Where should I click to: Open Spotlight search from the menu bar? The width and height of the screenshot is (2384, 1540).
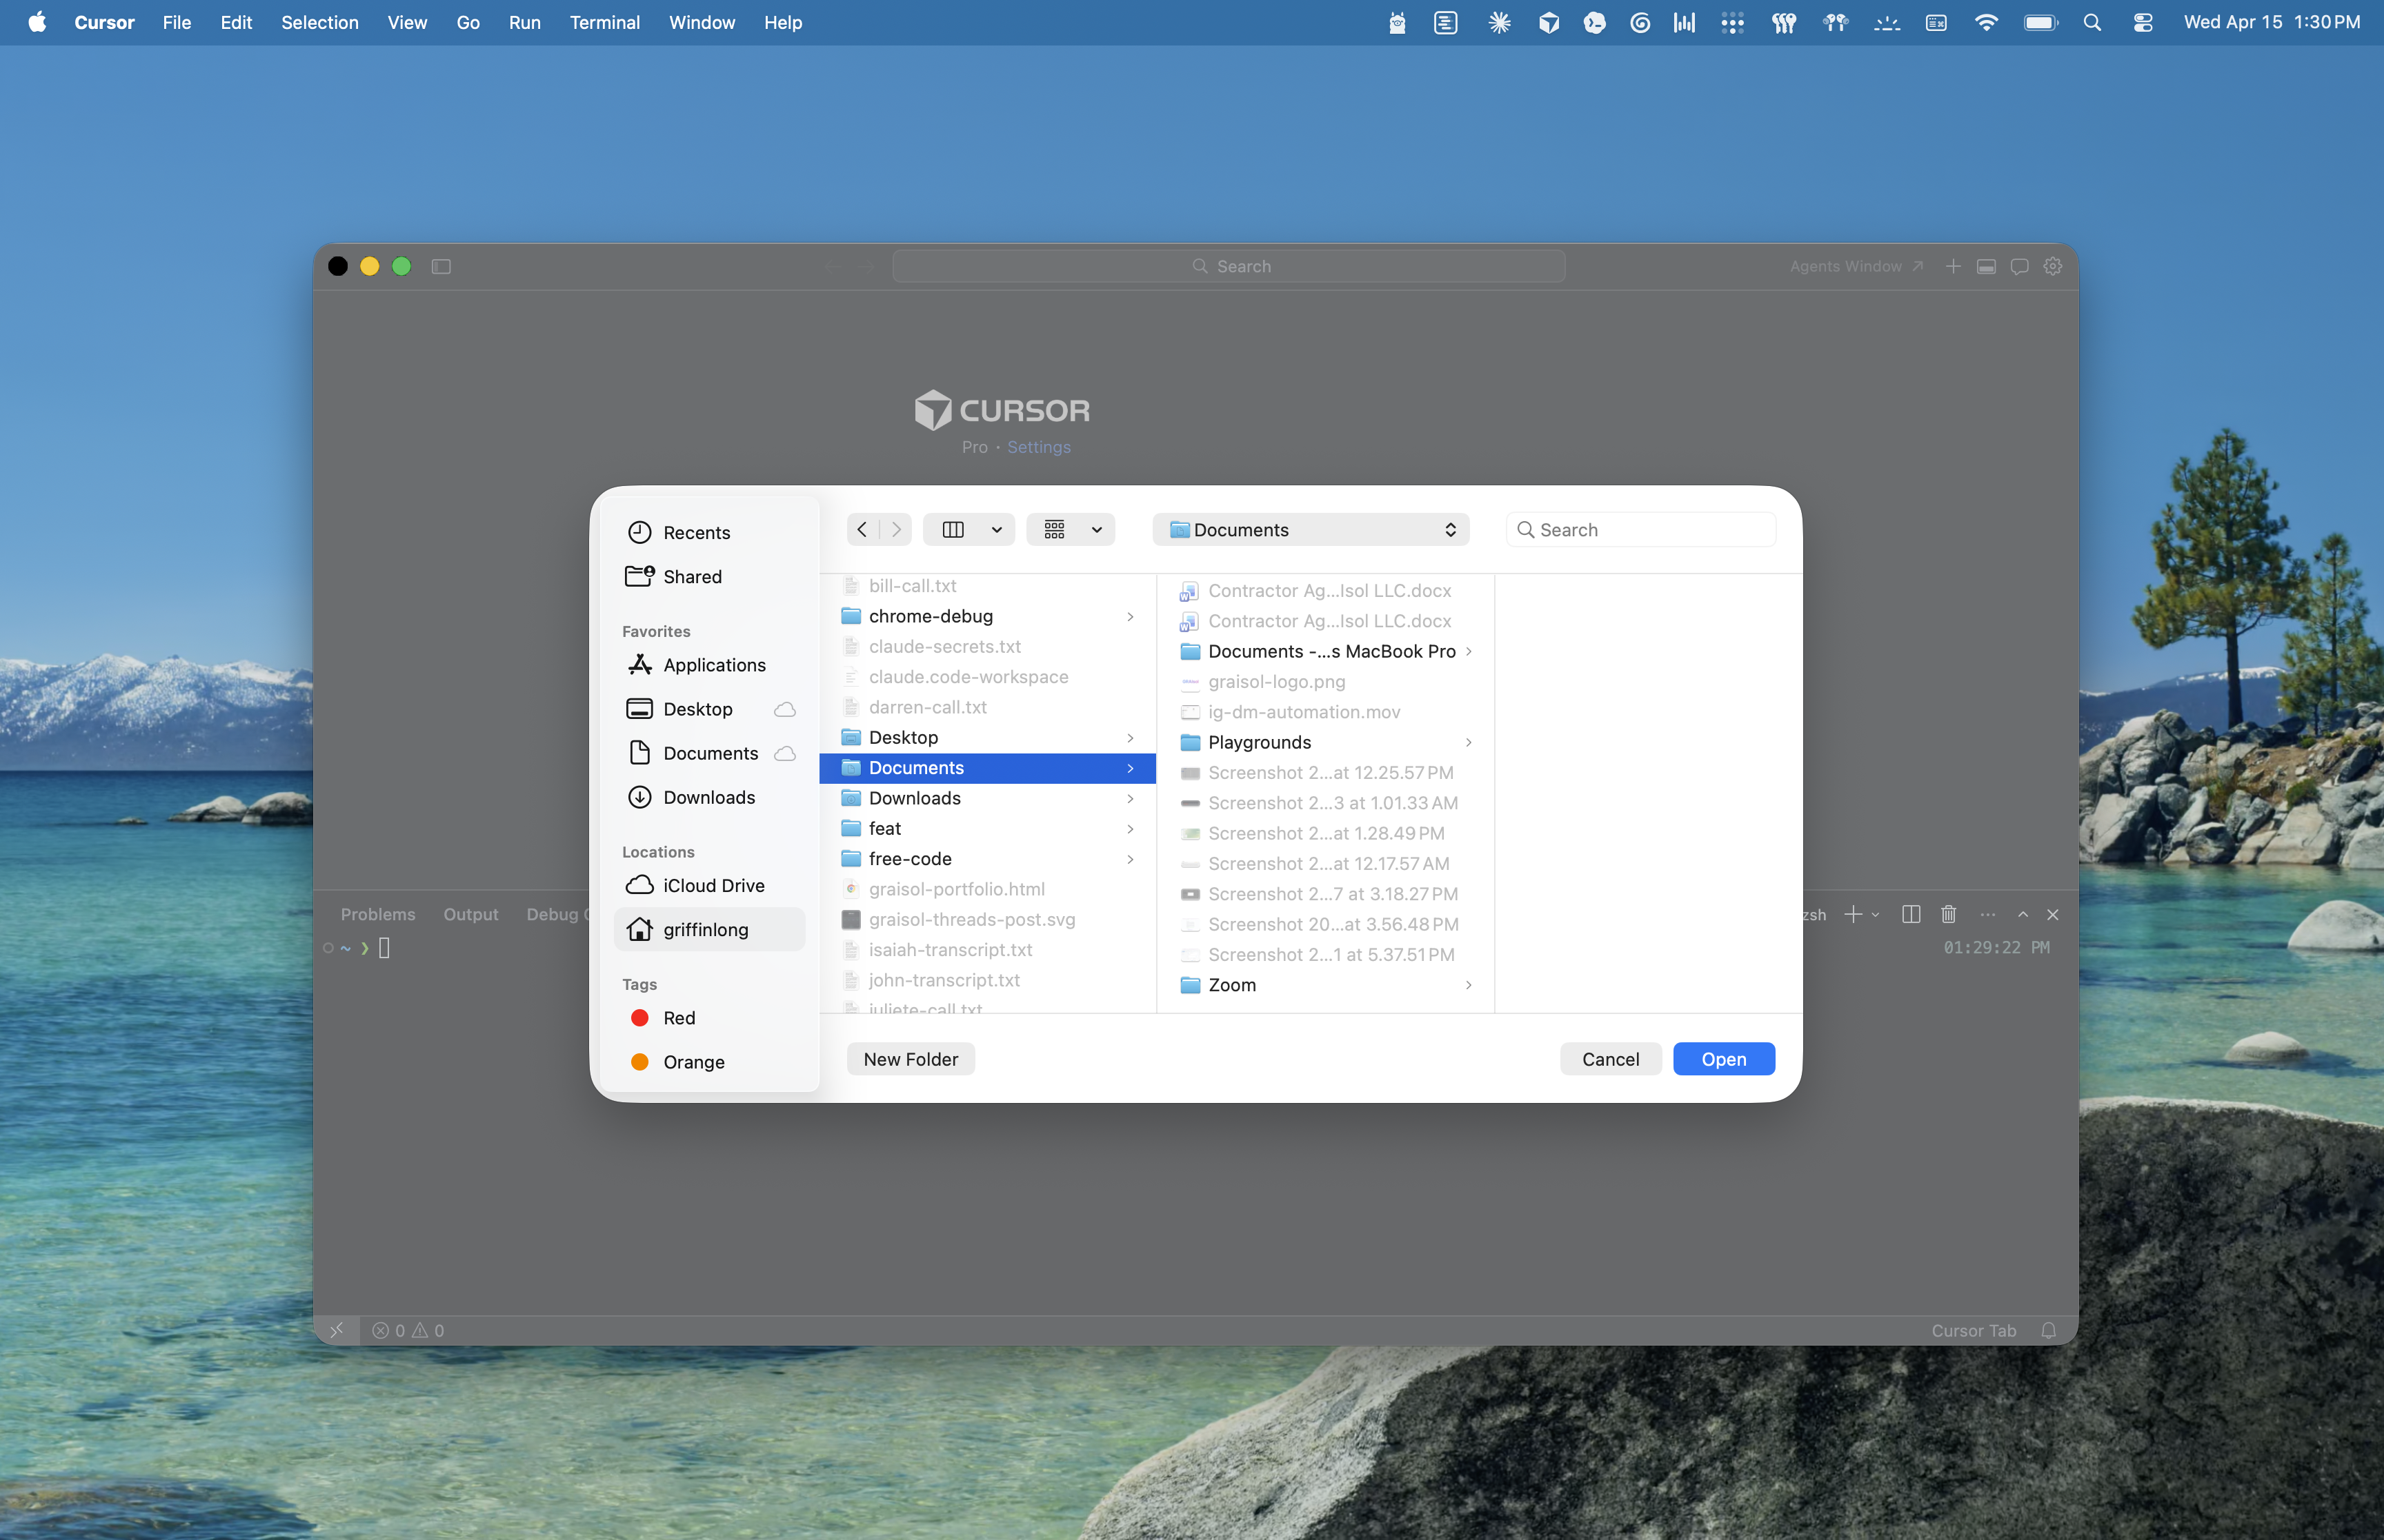pyautogui.click(x=2092, y=22)
